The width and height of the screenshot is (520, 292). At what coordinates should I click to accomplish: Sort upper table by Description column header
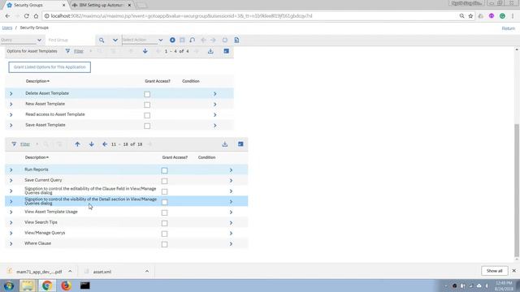(37, 81)
